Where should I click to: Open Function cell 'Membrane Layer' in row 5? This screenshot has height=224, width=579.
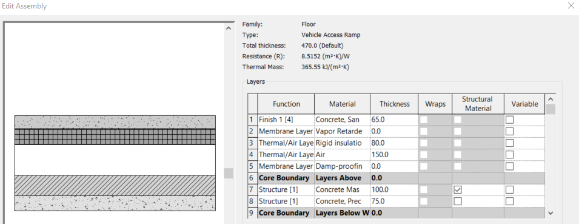point(286,166)
